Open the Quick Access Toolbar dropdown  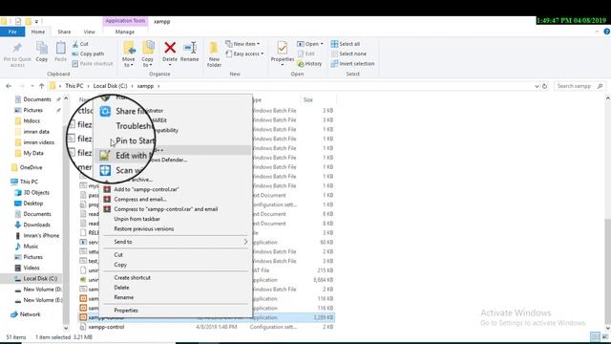[36, 21]
